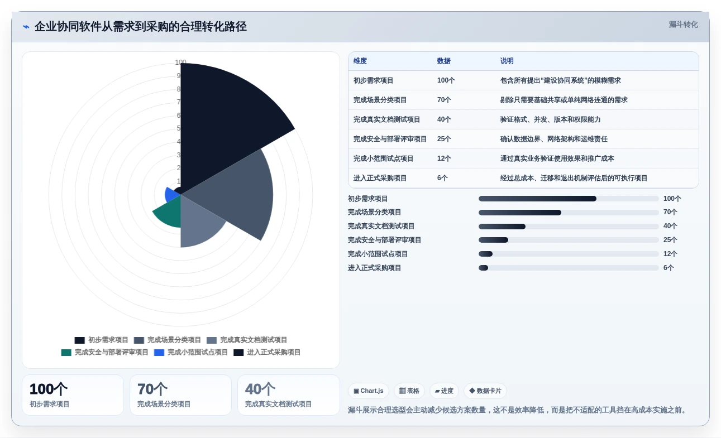Click the 数据 column header
The image size is (721, 438).
pyautogui.click(x=444, y=61)
